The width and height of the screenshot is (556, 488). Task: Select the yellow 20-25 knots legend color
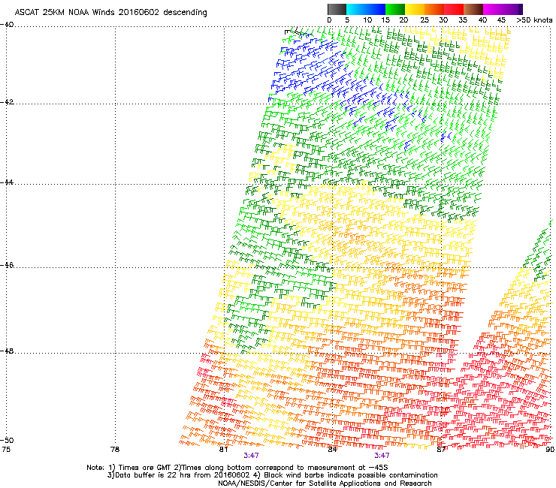pyautogui.click(x=415, y=9)
